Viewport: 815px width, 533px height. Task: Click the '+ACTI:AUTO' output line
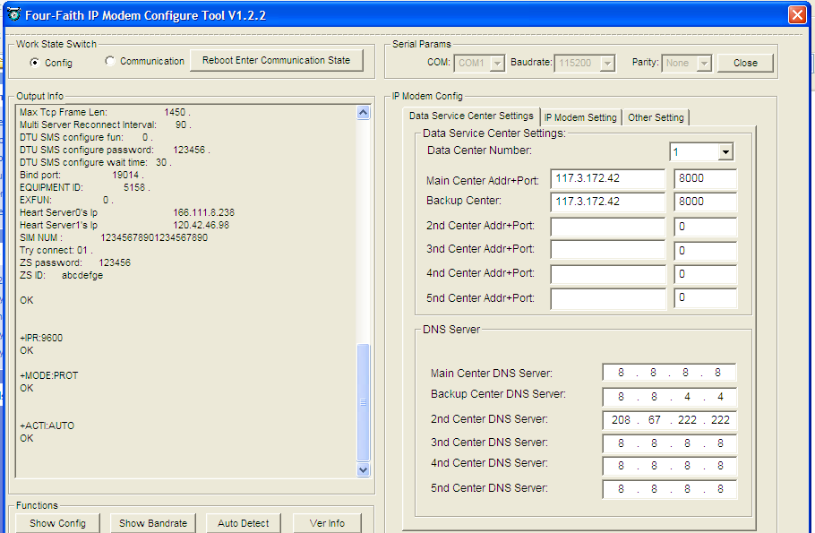[x=47, y=426]
